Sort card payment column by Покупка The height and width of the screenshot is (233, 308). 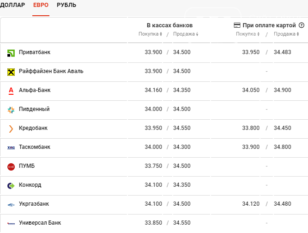(x=248, y=34)
